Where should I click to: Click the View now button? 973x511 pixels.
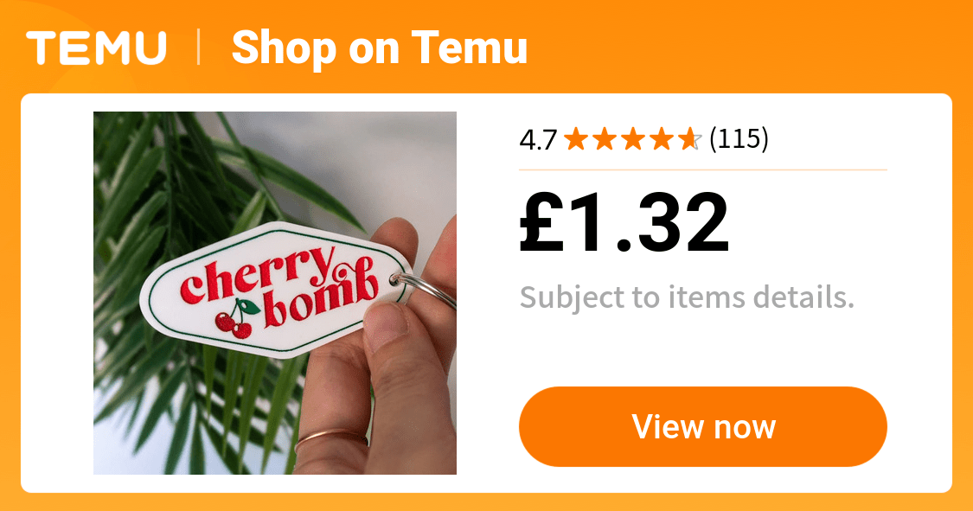pos(702,426)
